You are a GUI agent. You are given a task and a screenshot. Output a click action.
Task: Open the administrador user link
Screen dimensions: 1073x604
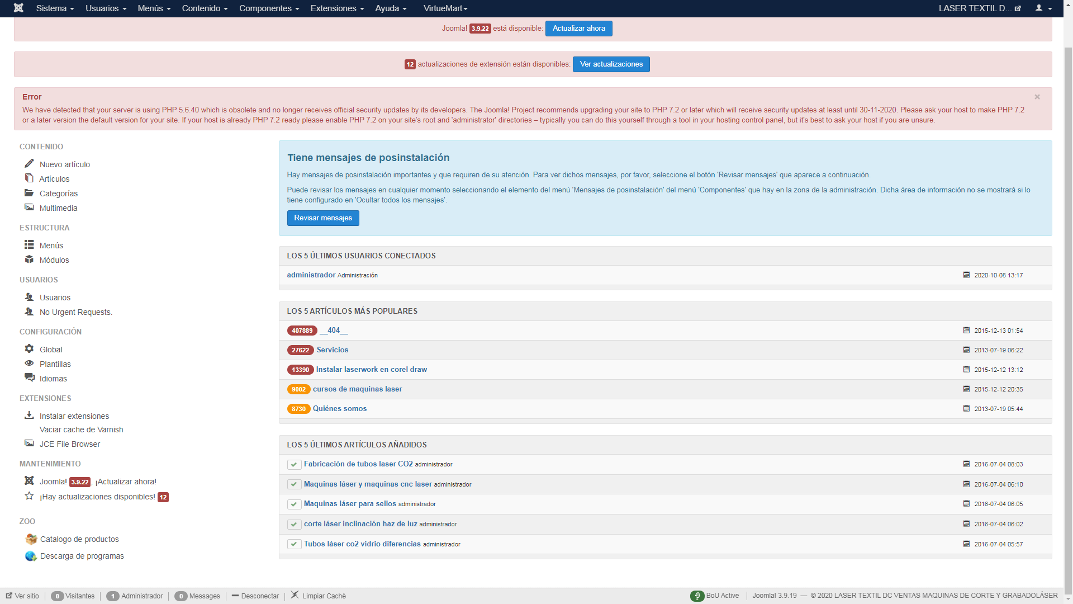pyautogui.click(x=311, y=275)
